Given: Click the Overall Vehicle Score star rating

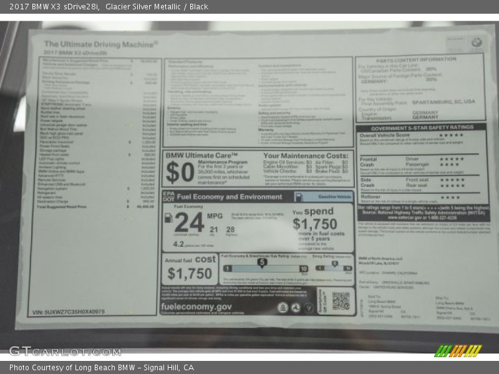Looking at the screenshot, I should coord(450,135).
